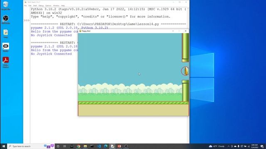The height and width of the screenshot is (149, 266).
Task: Open Task View on the taskbar
Action: click(65, 146)
